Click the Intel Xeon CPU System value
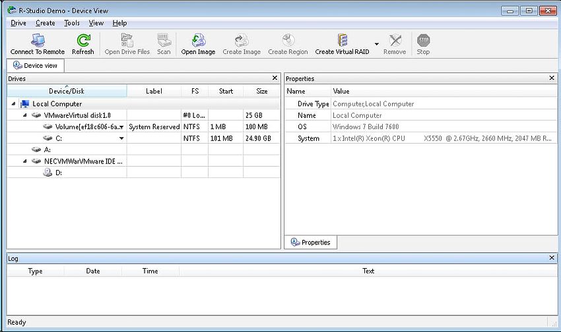This screenshot has height=332, width=561. coord(442,138)
